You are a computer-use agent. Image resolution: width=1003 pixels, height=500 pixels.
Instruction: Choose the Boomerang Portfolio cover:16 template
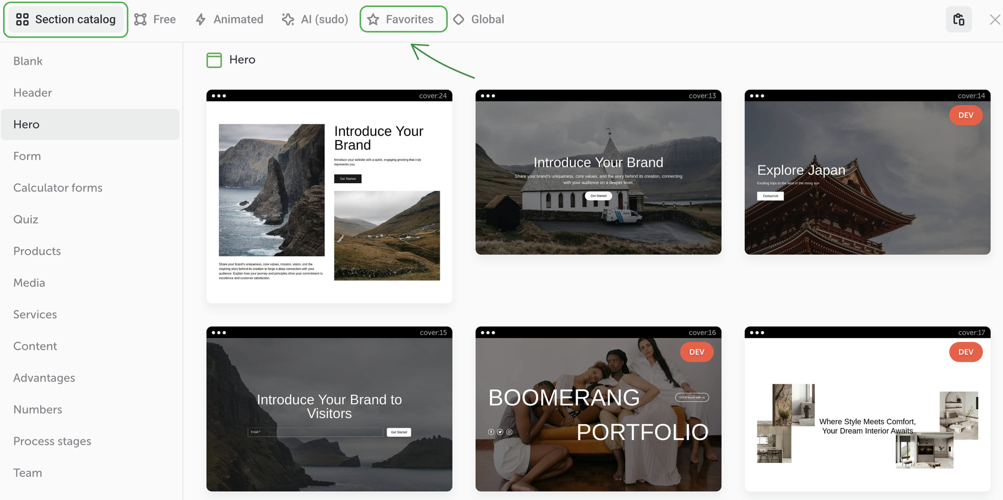pos(598,412)
